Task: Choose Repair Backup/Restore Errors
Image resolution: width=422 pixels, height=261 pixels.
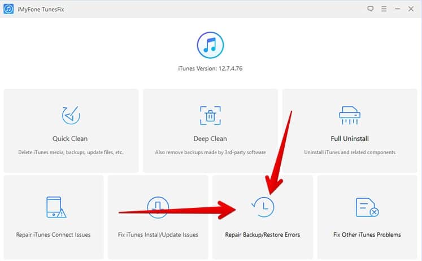Action: point(262,234)
